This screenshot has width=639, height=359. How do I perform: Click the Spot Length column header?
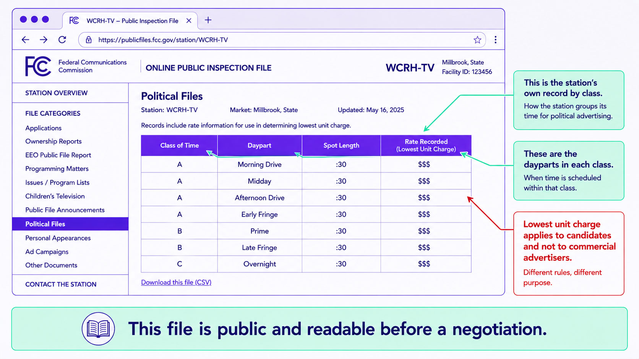[341, 145]
